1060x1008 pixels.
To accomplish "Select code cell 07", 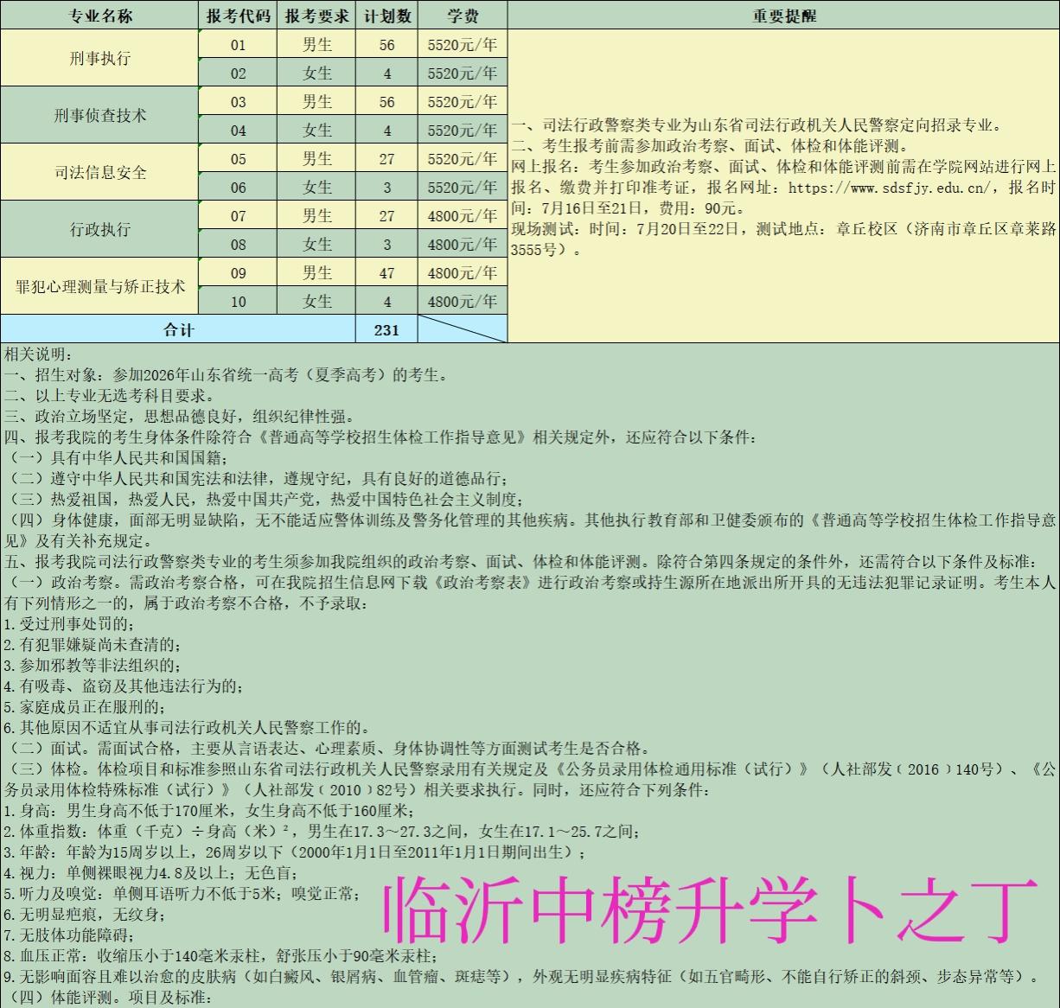I will [x=239, y=216].
